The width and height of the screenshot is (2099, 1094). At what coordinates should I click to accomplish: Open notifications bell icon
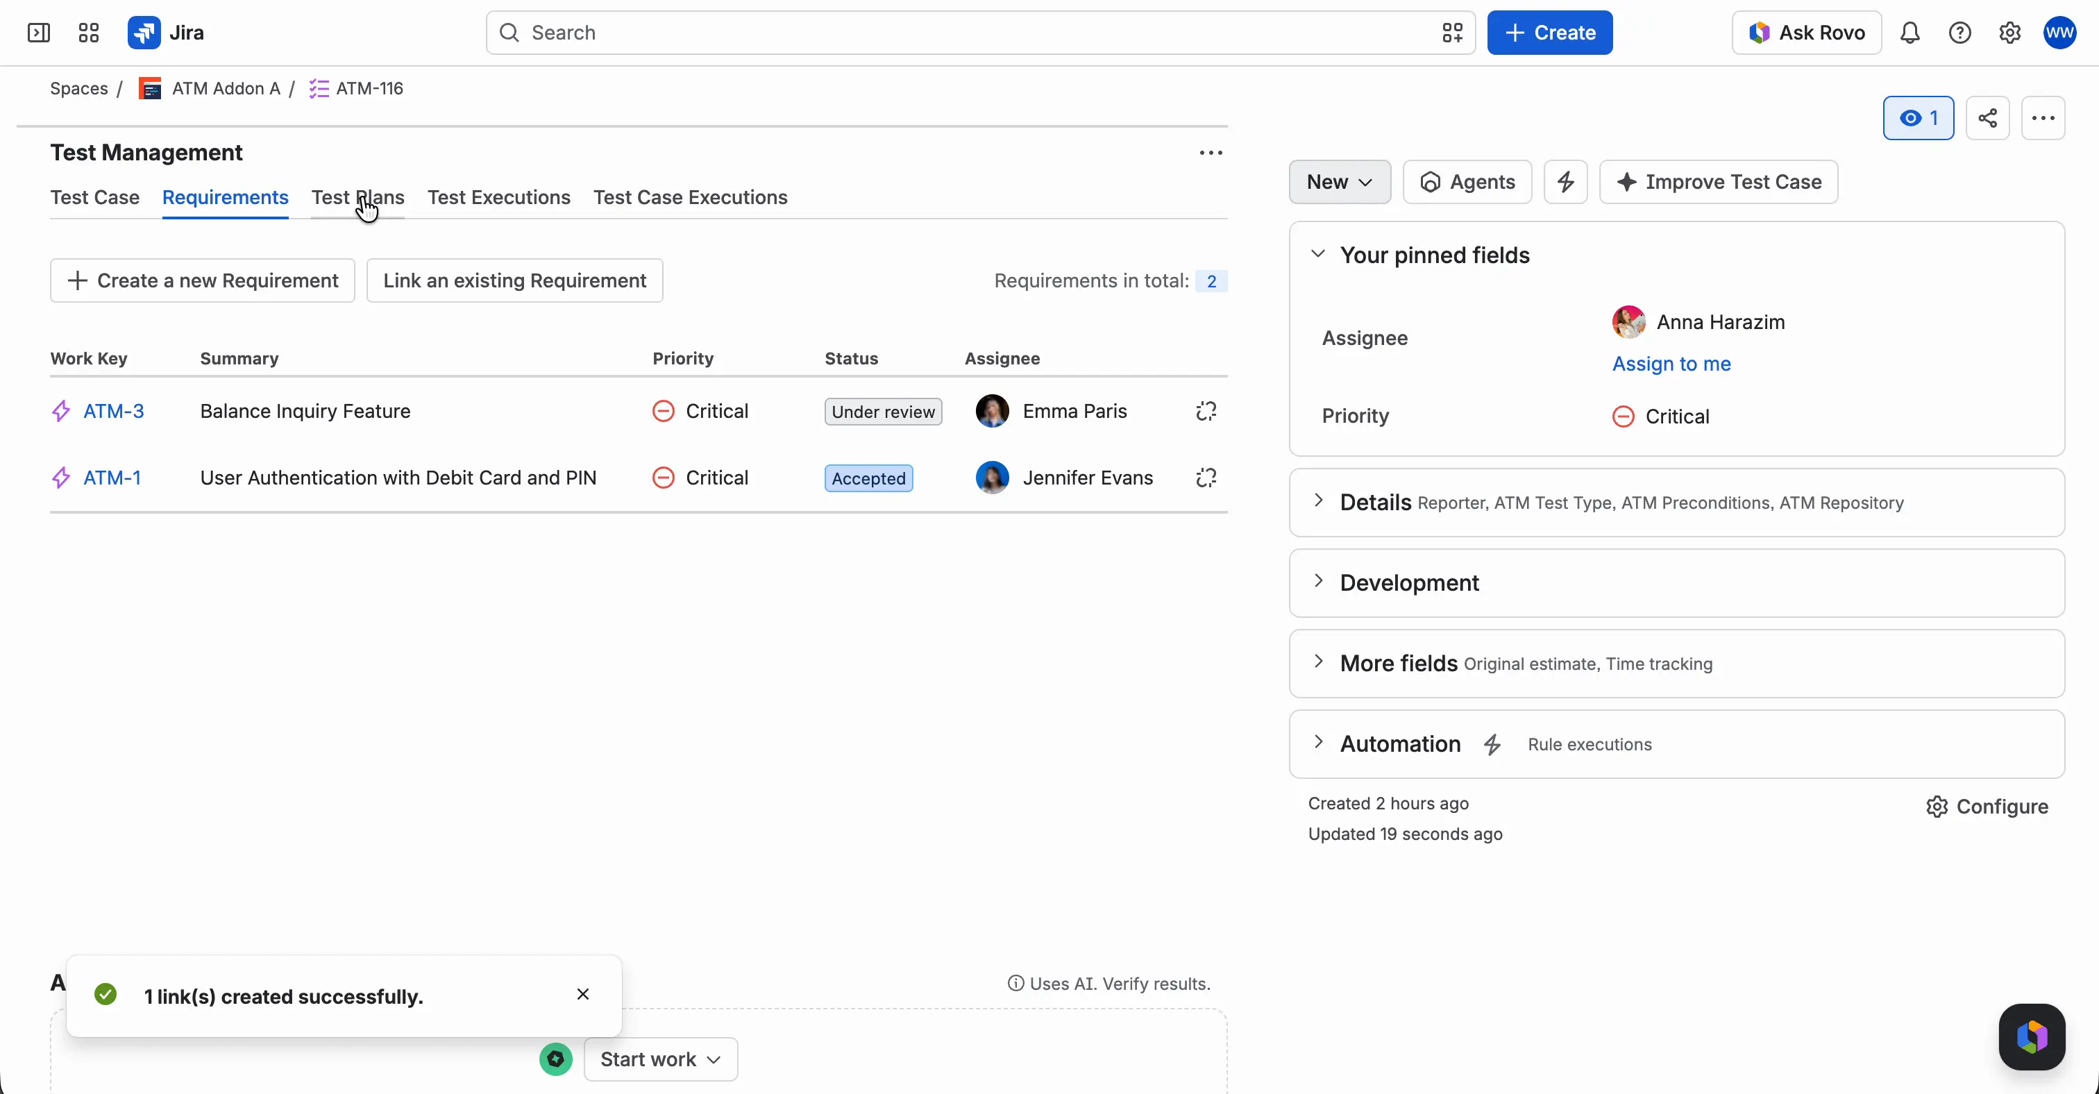coord(1910,33)
